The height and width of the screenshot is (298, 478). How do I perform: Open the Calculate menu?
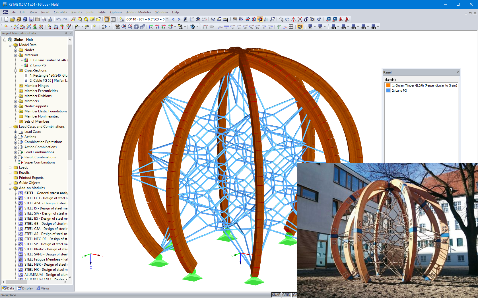point(60,12)
